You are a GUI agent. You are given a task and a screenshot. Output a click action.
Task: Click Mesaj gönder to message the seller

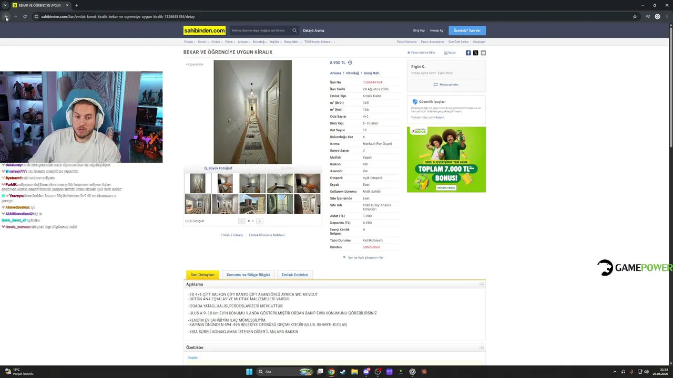point(446,85)
